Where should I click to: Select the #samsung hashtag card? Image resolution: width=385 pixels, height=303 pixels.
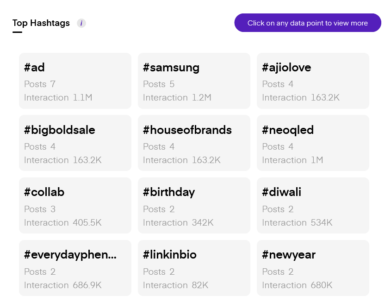coord(194,81)
